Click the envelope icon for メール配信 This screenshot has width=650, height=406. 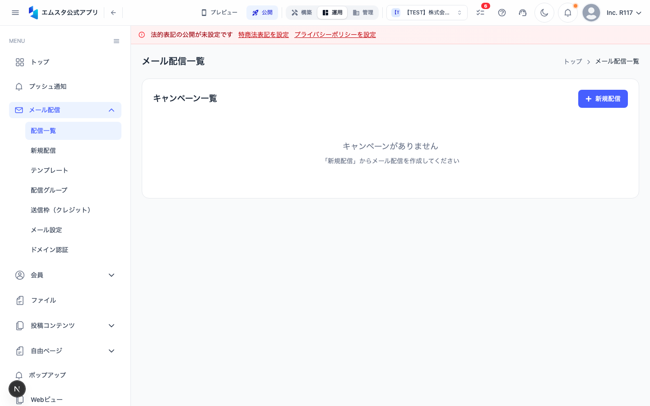pos(19,110)
